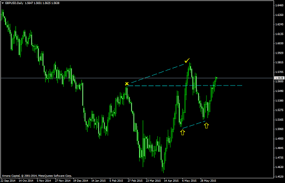Click the 5 Feb 2015 date label
The height and width of the screenshot is (183, 285).
[116, 181]
